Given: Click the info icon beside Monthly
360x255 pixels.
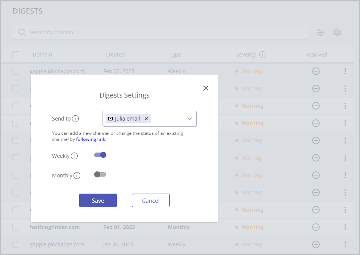Looking at the screenshot, I should [77, 176].
